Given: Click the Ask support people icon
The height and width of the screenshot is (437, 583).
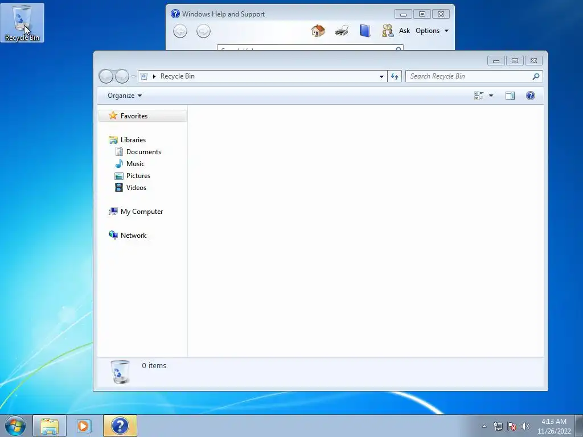Looking at the screenshot, I should click(x=387, y=31).
